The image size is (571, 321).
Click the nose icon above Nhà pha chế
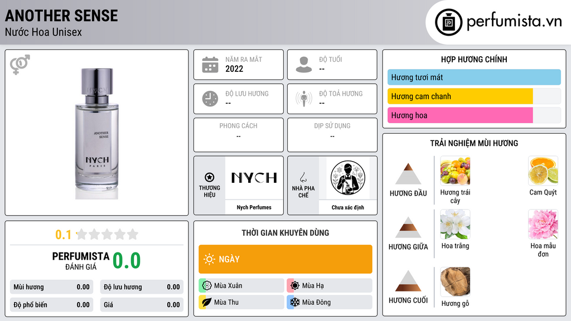click(303, 177)
